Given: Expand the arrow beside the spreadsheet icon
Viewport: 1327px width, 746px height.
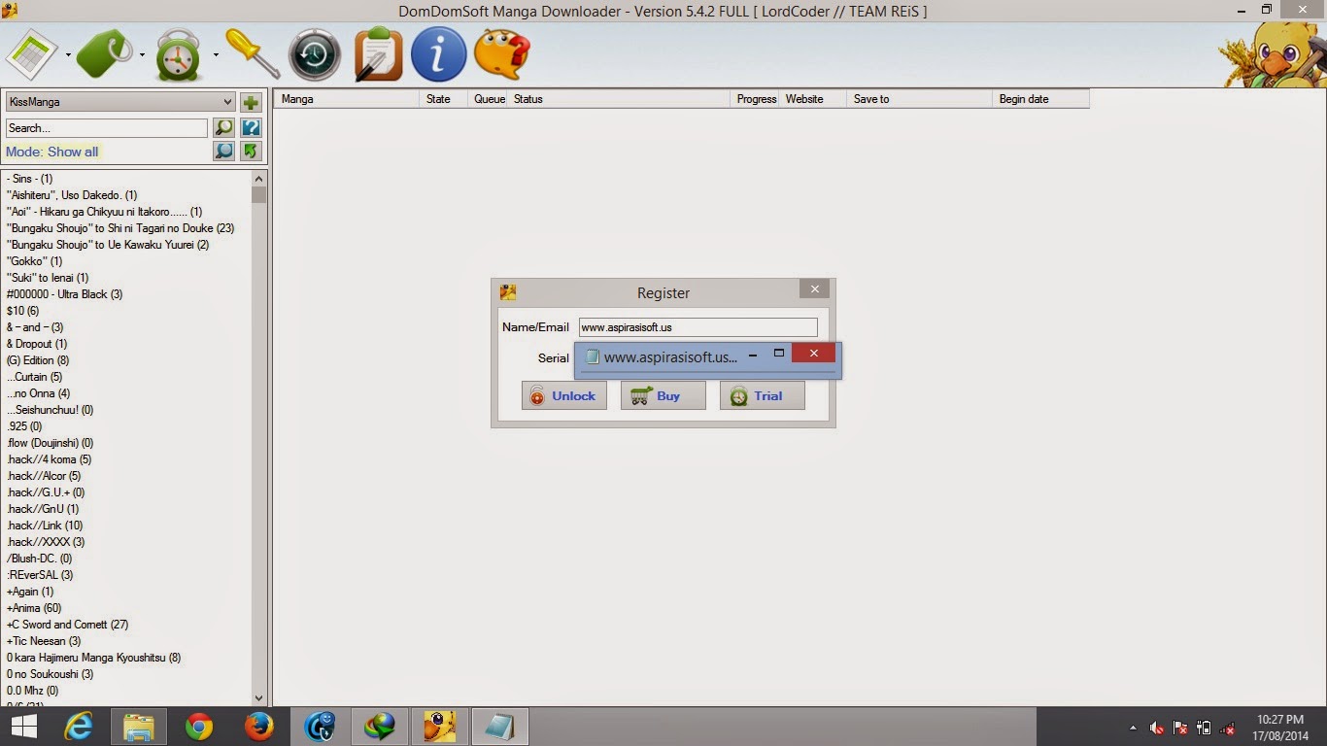Looking at the screenshot, I should pos(68,54).
